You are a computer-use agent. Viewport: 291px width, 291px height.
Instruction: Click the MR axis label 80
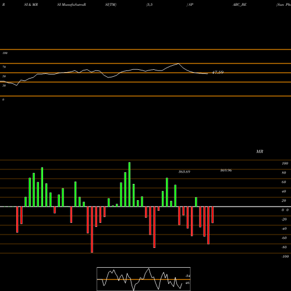[x=284, y=173]
